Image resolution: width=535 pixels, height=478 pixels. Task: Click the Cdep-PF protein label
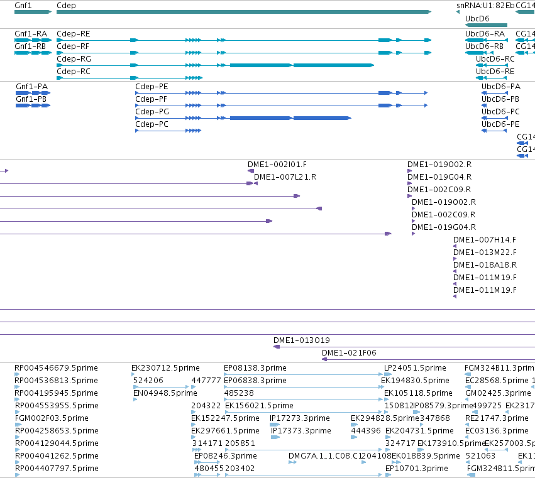(x=151, y=99)
